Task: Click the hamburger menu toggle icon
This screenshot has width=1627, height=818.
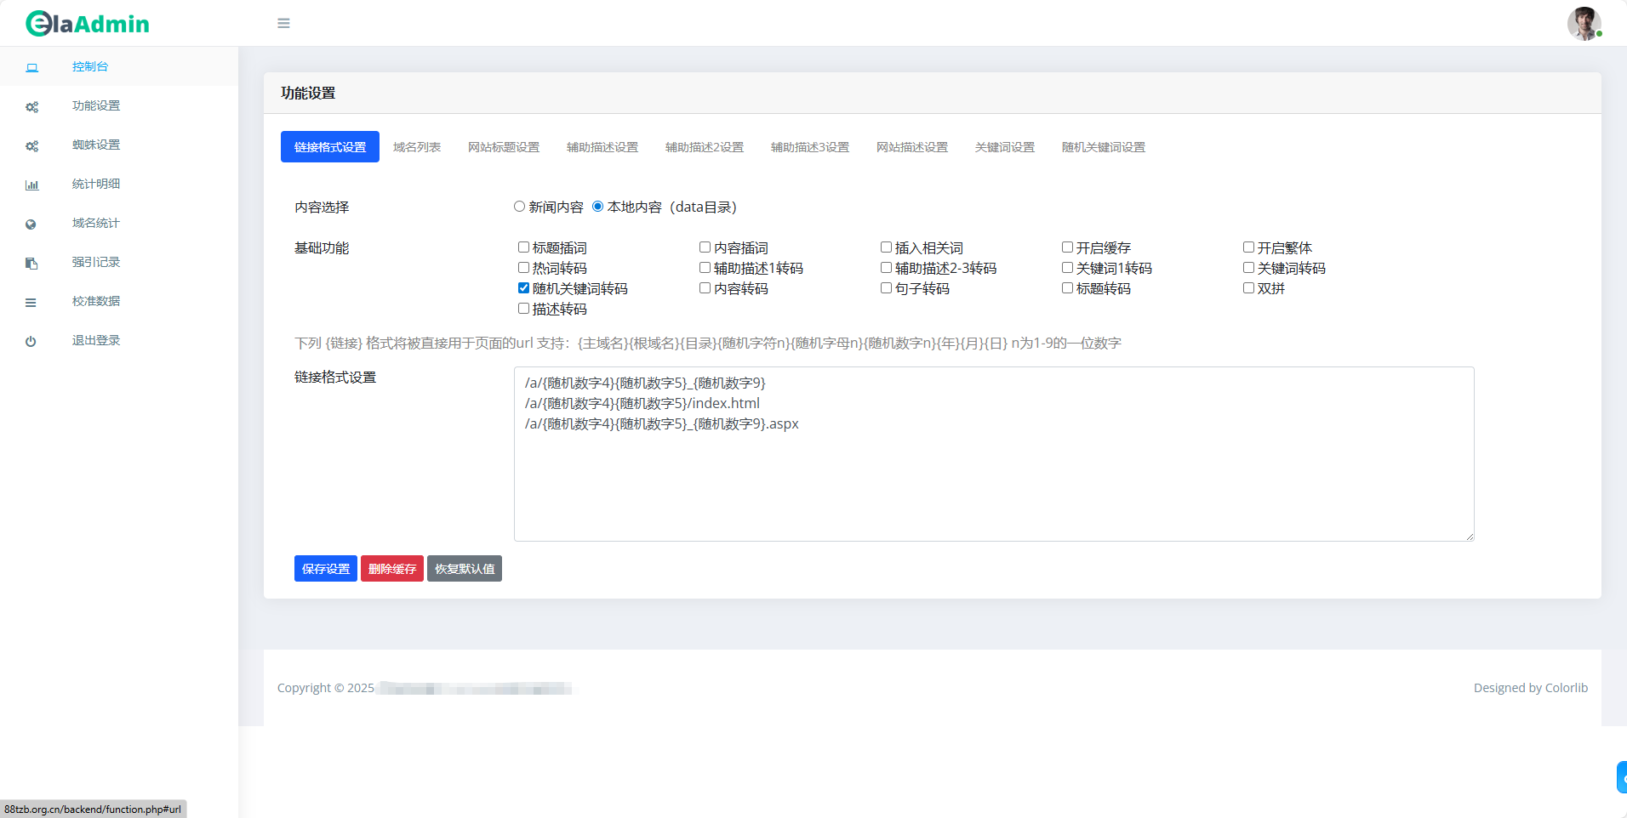Action: coord(283,24)
